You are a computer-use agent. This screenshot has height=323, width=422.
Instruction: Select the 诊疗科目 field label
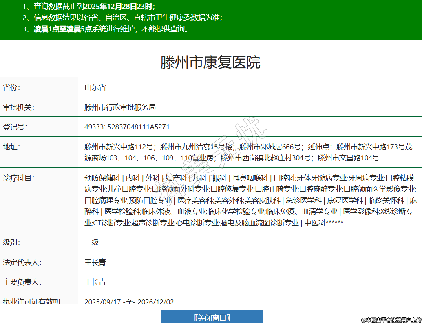[18, 178]
